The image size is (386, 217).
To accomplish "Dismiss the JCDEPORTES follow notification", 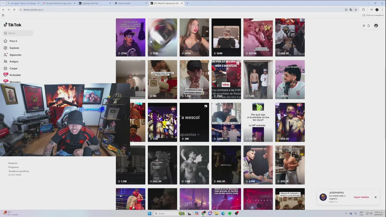I will [375, 197].
